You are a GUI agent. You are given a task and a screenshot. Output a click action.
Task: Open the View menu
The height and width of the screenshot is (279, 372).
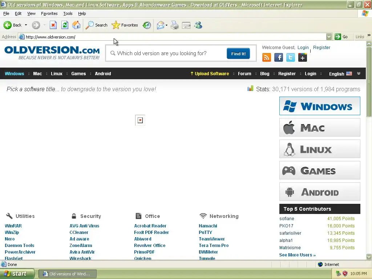tap(31, 13)
